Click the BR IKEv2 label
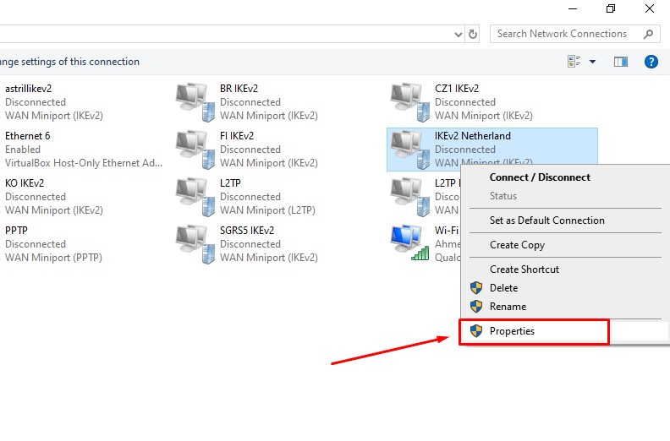 coord(239,89)
